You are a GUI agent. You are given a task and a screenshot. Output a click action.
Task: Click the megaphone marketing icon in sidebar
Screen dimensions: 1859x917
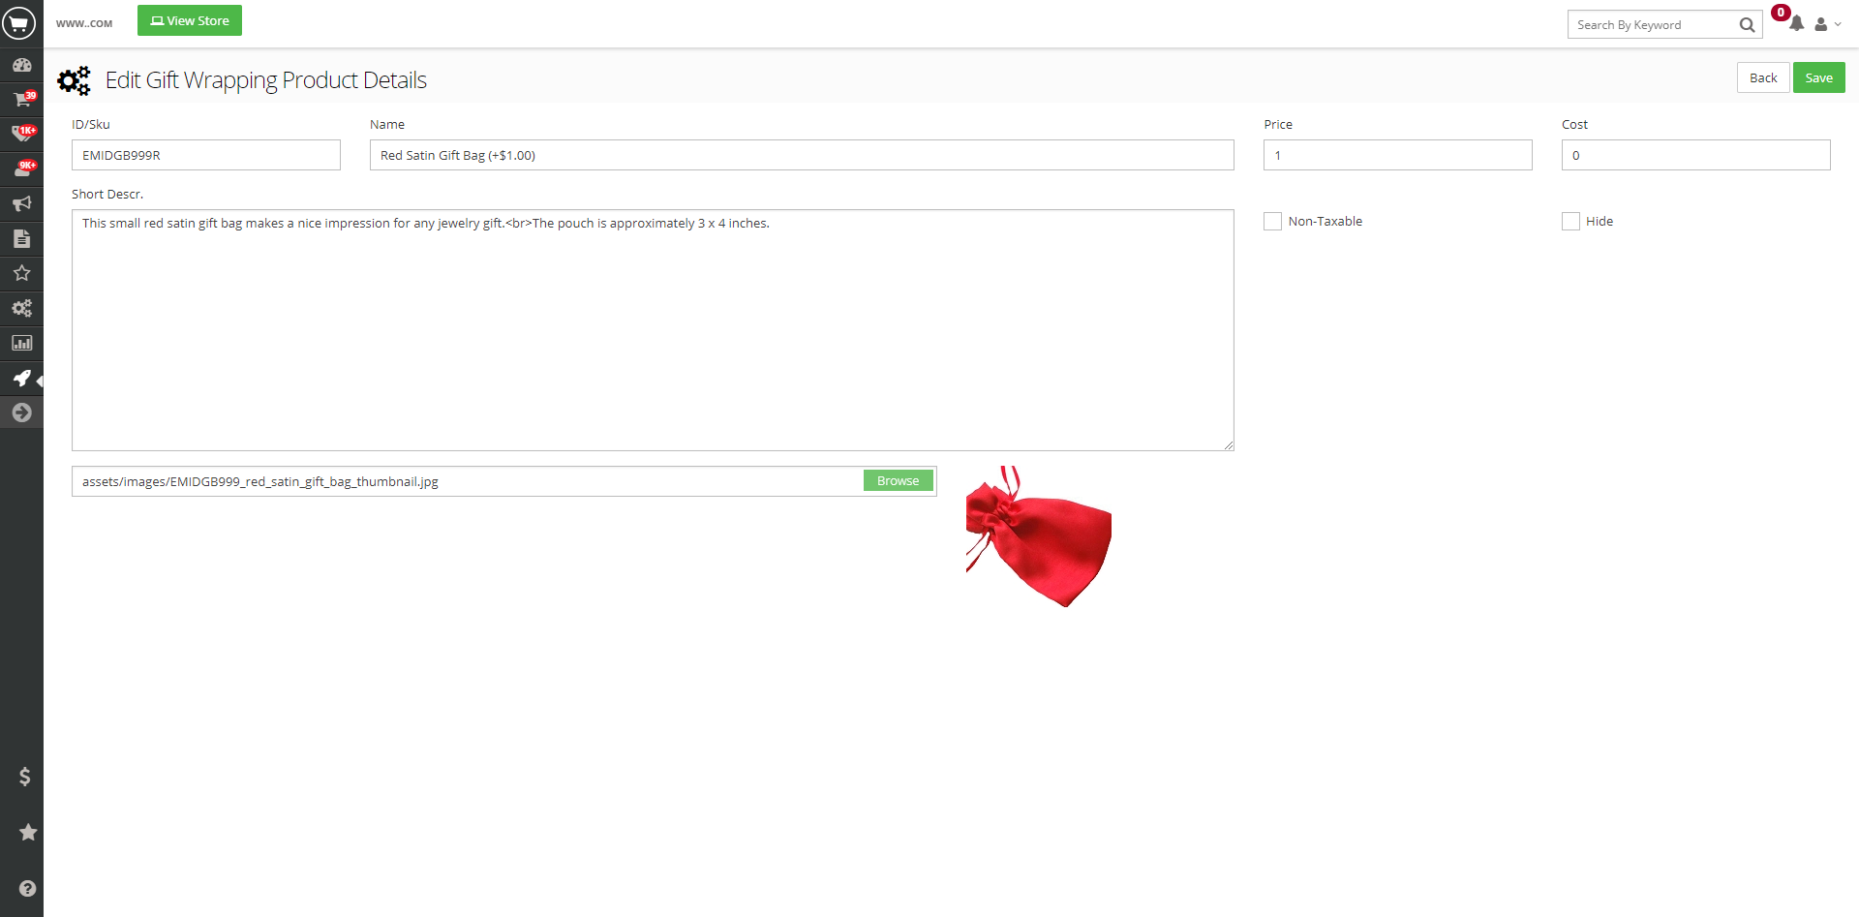tap(21, 203)
